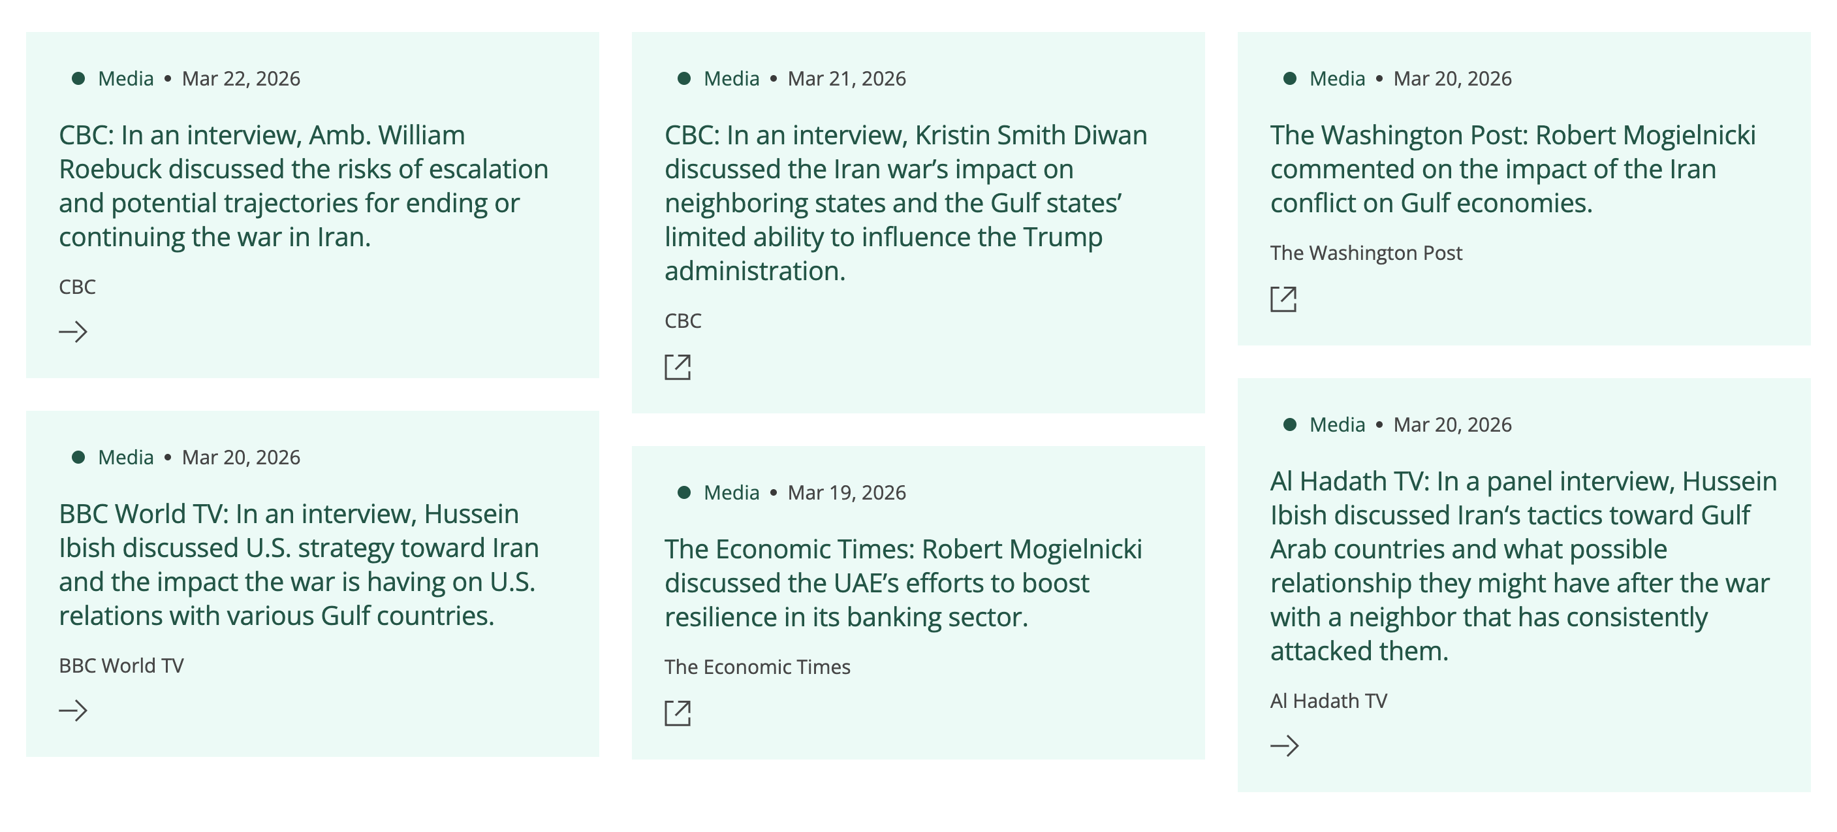Click the Media tag on Mar 21 card
The height and width of the screenshot is (832, 1837).
tap(731, 78)
